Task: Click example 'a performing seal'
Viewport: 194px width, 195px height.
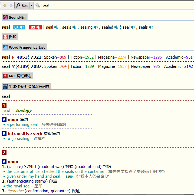Action: pyautogui.click(x=22, y=125)
